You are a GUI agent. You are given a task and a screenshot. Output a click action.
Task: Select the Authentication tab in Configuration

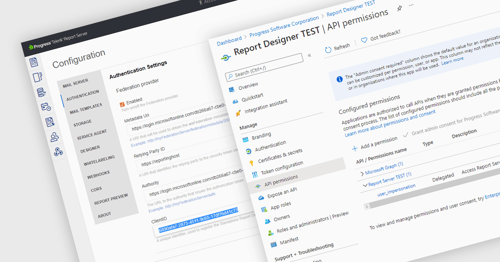(83, 96)
